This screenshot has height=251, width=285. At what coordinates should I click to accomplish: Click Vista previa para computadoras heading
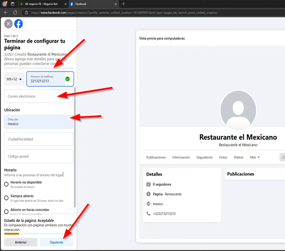coord(162,39)
